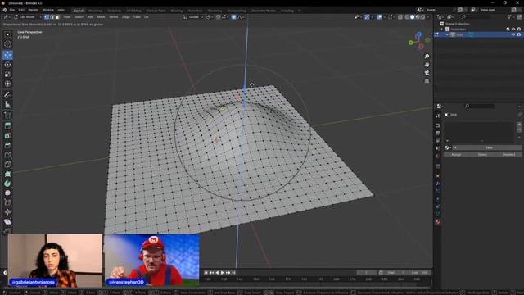Image resolution: width=524 pixels, height=295 pixels.
Task: Click the viewport zoom magnifier icon
Action: coord(427,57)
